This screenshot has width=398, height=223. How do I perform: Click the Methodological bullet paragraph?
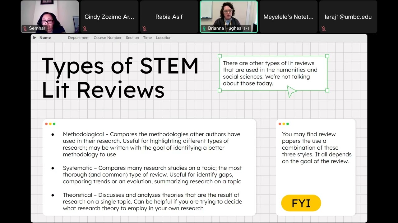pyautogui.click(x=151, y=144)
